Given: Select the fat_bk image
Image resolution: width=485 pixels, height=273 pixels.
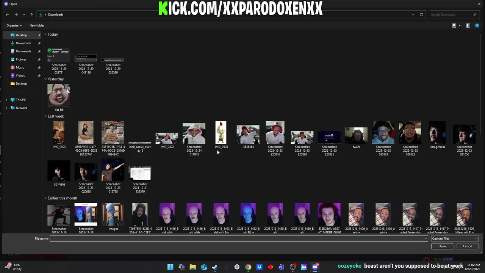Looking at the screenshot, I should coord(59,97).
